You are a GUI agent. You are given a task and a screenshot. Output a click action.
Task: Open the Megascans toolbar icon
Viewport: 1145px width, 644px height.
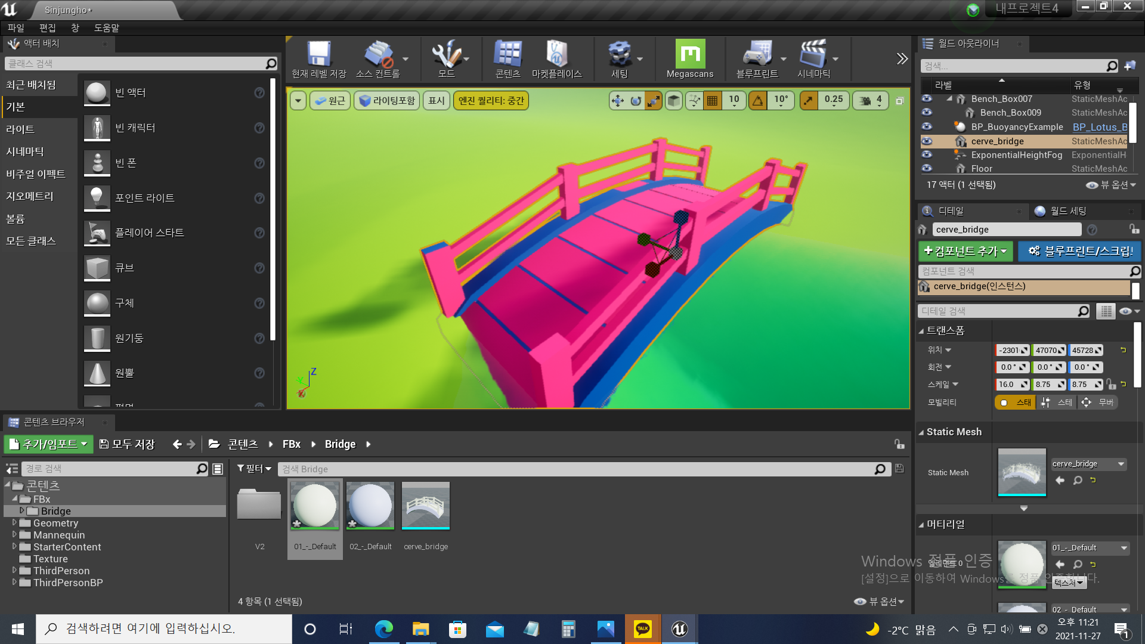point(690,54)
